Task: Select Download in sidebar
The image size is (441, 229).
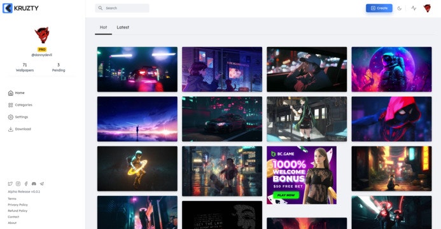Action: point(19,129)
